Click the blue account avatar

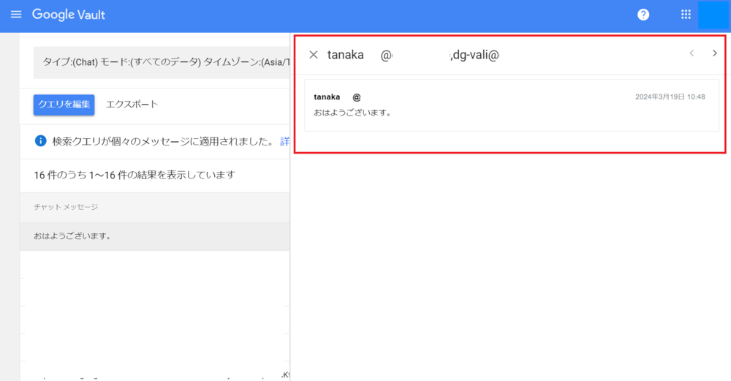(713, 15)
